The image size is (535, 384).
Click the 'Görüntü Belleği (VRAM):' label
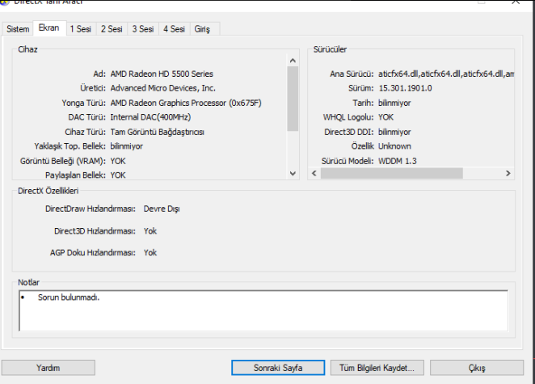pos(63,161)
